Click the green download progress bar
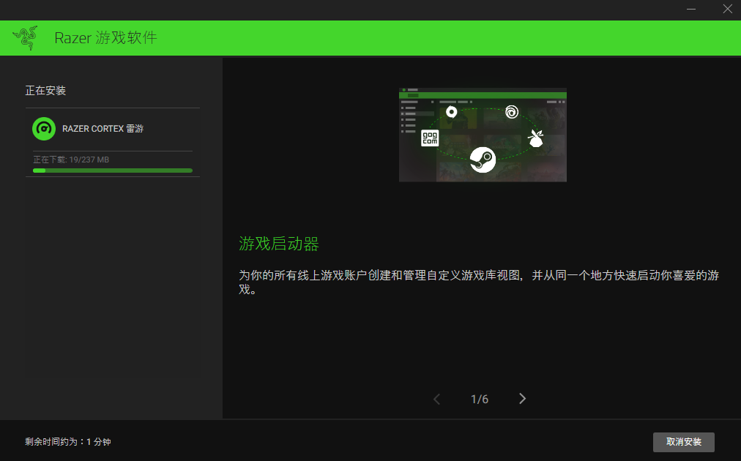The image size is (741, 461). pos(112,170)
